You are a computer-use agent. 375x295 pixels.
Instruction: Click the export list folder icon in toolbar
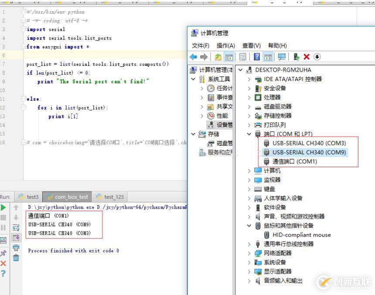[x=218, y=57]
